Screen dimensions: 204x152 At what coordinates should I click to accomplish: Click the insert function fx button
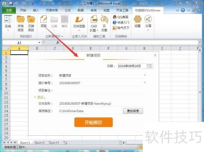58,42
